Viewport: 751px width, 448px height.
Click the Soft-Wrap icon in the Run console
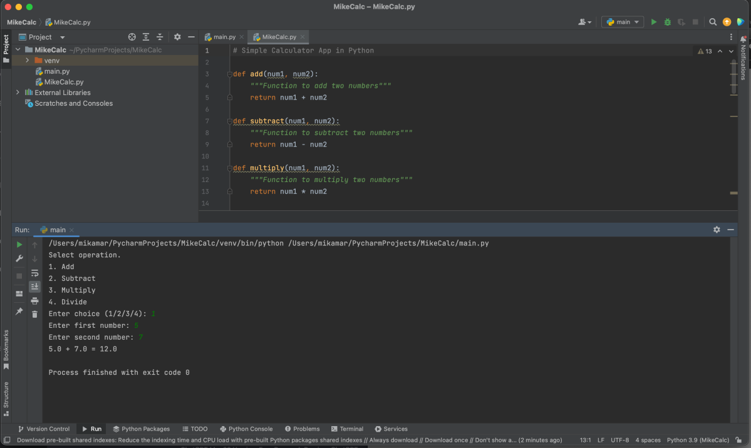[x=34, y=272]
